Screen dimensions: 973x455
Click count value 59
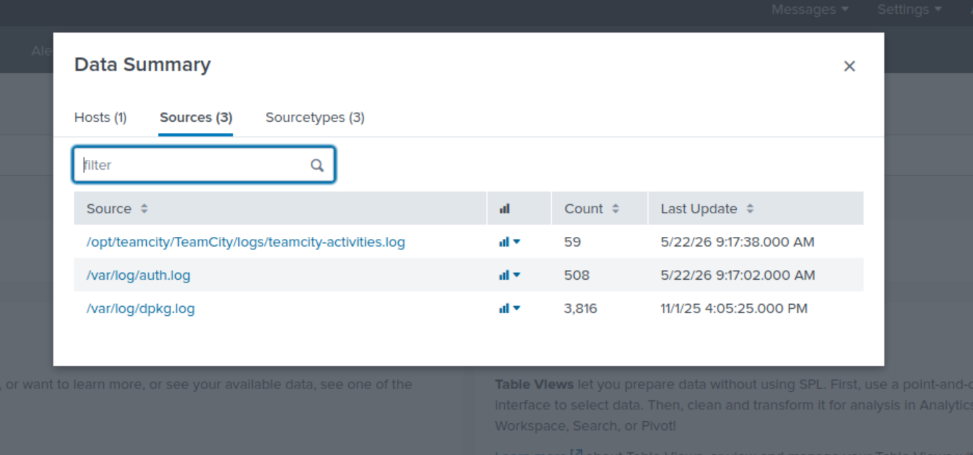[573, 242]
